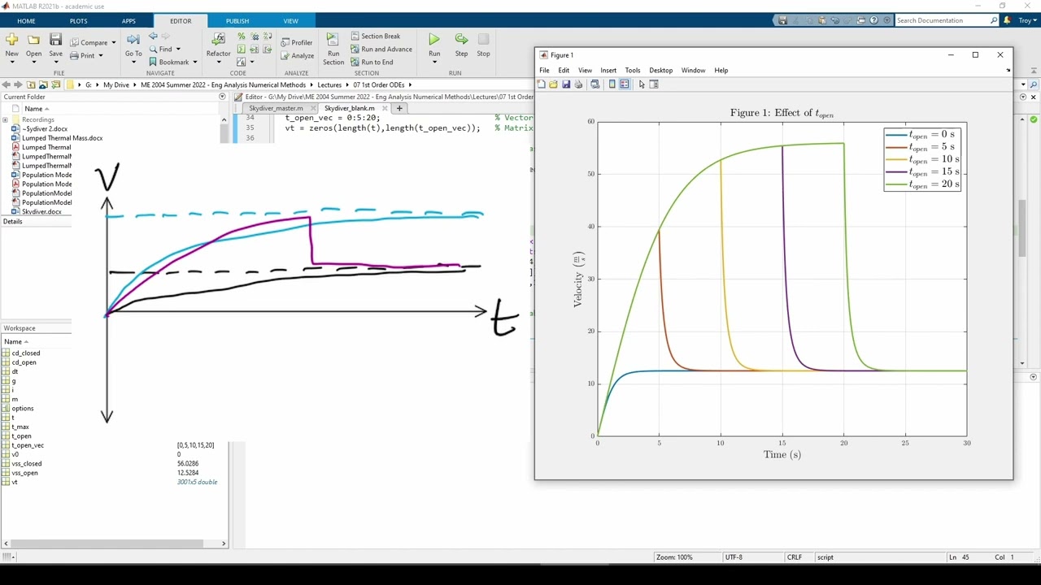Viewport: 1041px width, 585px height.
Task: Click the Analyze code button
Action: 297,56
